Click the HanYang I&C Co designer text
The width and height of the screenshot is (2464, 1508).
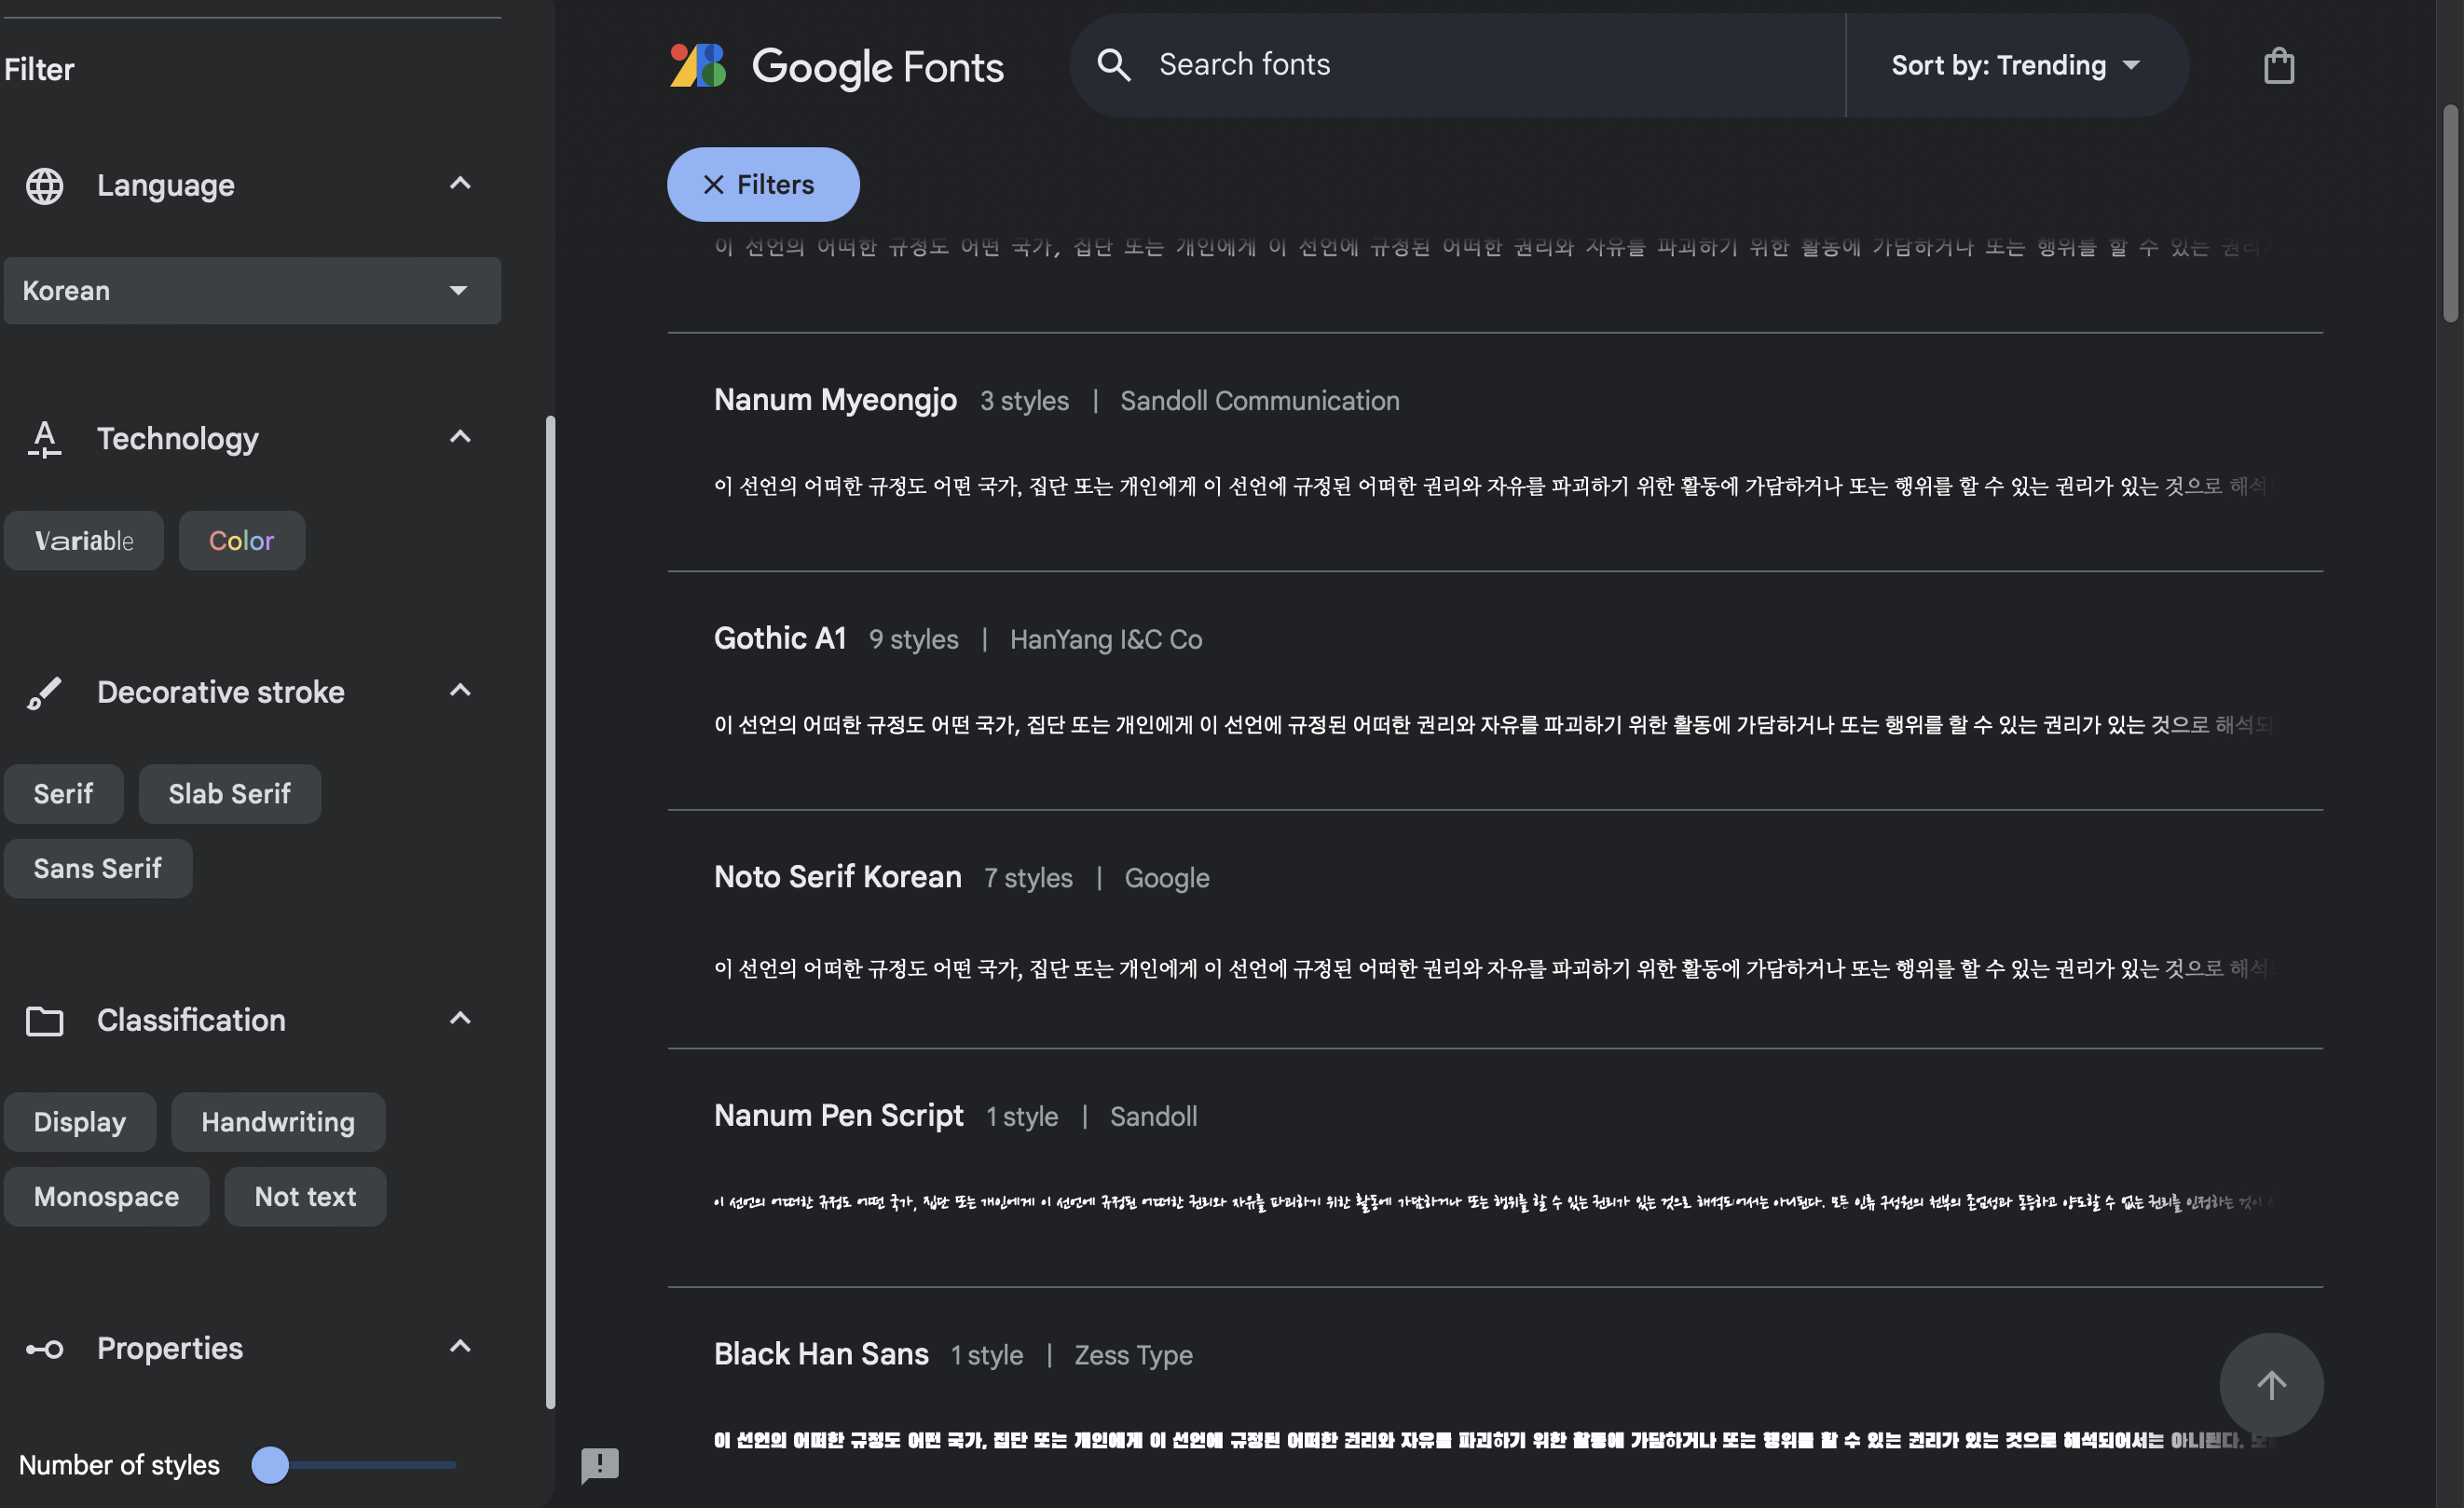tap(1106, 640)
